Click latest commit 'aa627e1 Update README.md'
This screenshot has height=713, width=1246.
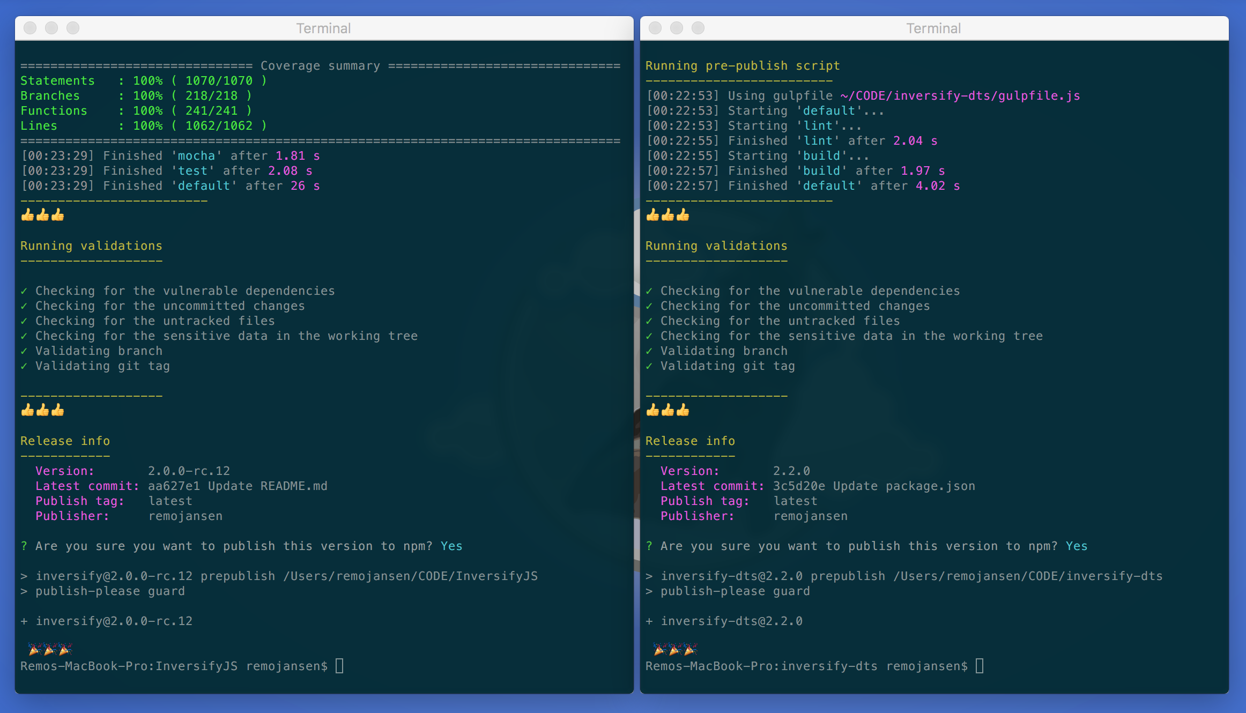pyautogui.click(x=238, y=486)
